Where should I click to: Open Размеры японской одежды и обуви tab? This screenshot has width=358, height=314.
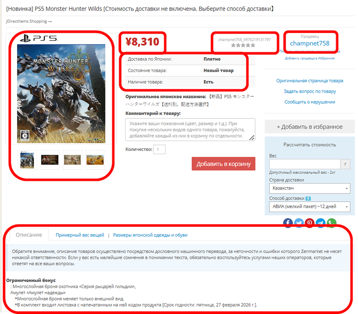150,235
